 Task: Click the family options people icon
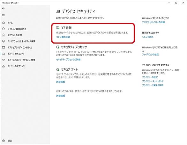(x=4, y=66)
